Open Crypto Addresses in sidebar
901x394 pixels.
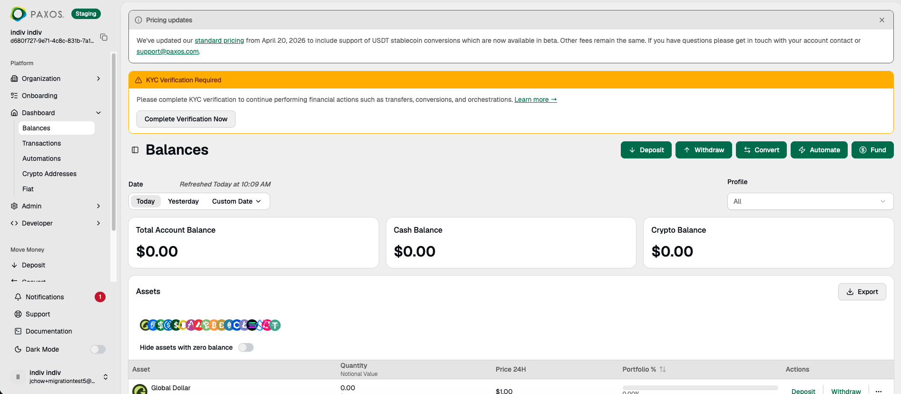point(49,174)
